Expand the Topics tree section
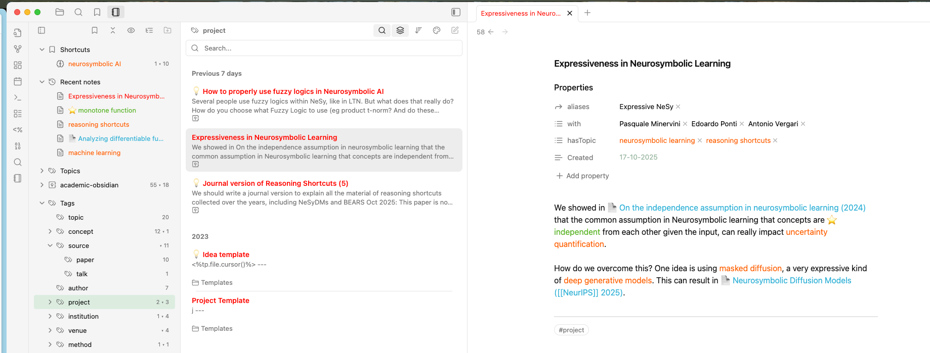The height and width of the screenshot is (353, 930). [42, 171]
